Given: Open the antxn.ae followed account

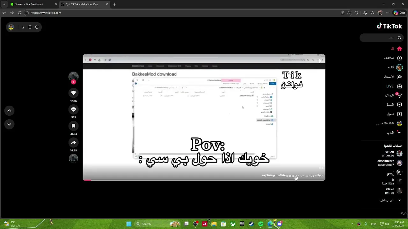Looking at the screenshot, I should tap(392, 154).
